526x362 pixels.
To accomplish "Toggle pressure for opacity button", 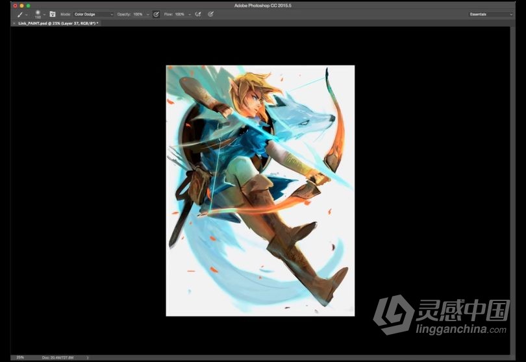I will pos(157,14).
